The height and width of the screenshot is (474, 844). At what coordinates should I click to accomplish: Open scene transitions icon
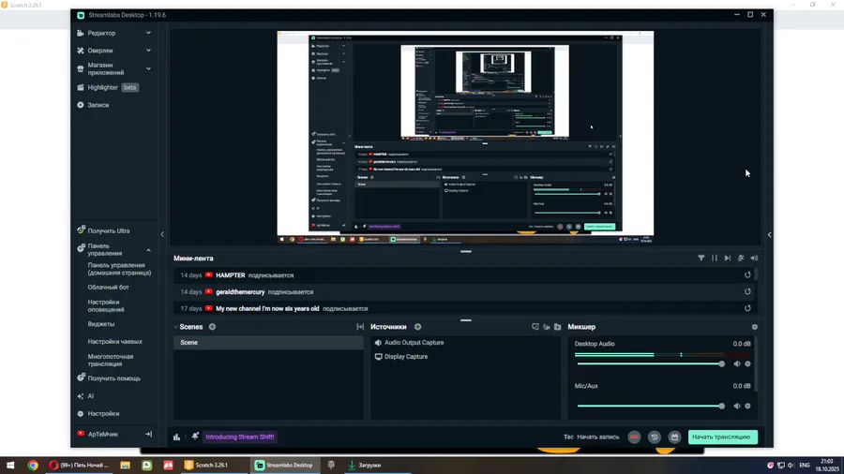pos(360,327)
